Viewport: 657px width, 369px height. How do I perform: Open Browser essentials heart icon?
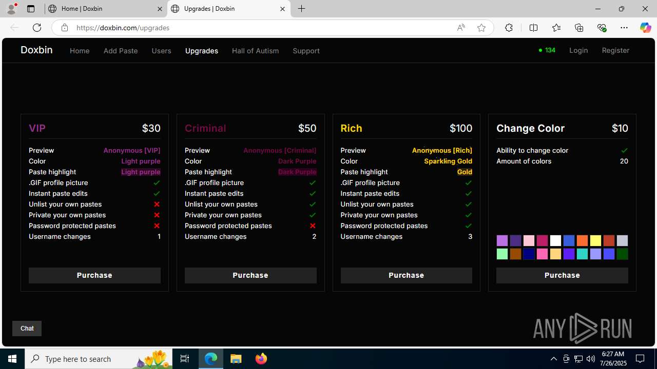pyautogui.click(x=602, y=28)
